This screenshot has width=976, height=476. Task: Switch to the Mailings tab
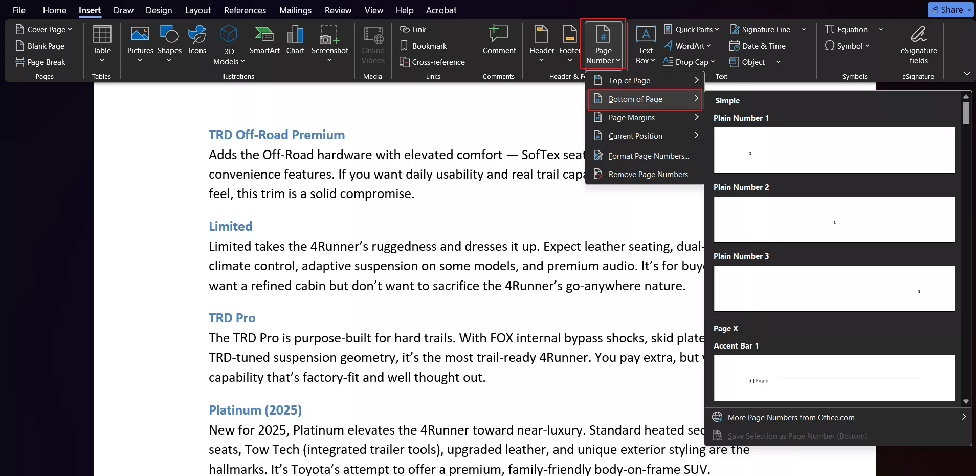click(x=295, y=10)
